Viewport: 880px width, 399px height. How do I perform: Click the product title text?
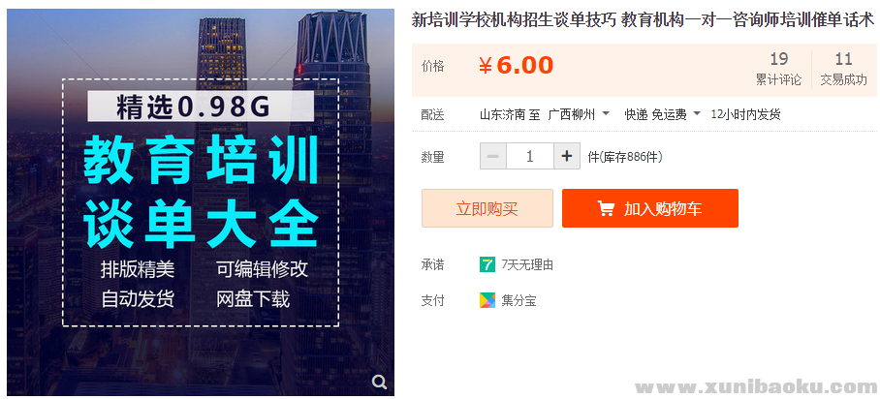point(643,19)
